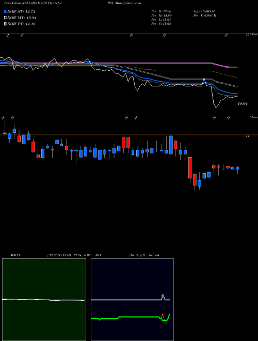Select the 'DOW PT: 14.16' legend text
This screenshot has width=258, height=341.
[x=21, y=24]
